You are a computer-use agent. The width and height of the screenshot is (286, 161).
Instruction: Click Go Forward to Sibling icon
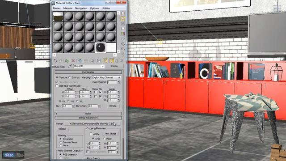[121, 61]
